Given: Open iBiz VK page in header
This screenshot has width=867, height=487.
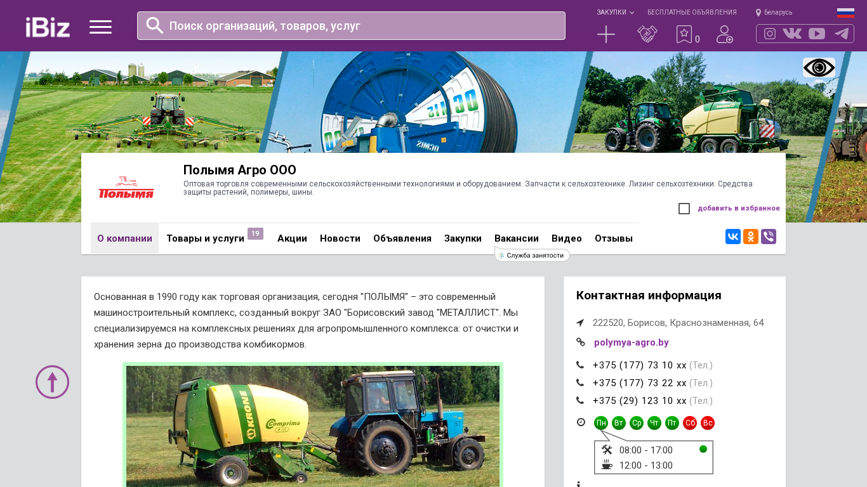Looking at the screenshot, I should [792, 34].
